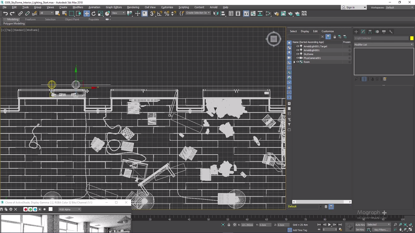Image resolution: width=415 pixels, height=233 pixels.
Task: Toggle the Auto Key animation mode
Action: [360, 225]
